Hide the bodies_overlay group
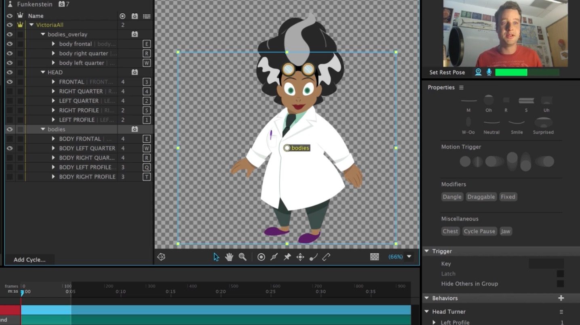 tap(10, 34)
